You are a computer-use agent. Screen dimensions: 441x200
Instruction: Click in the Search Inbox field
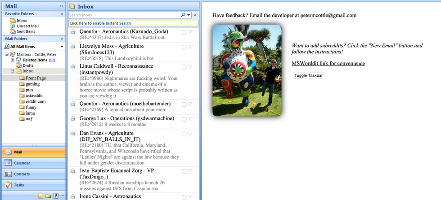point(124,15)
